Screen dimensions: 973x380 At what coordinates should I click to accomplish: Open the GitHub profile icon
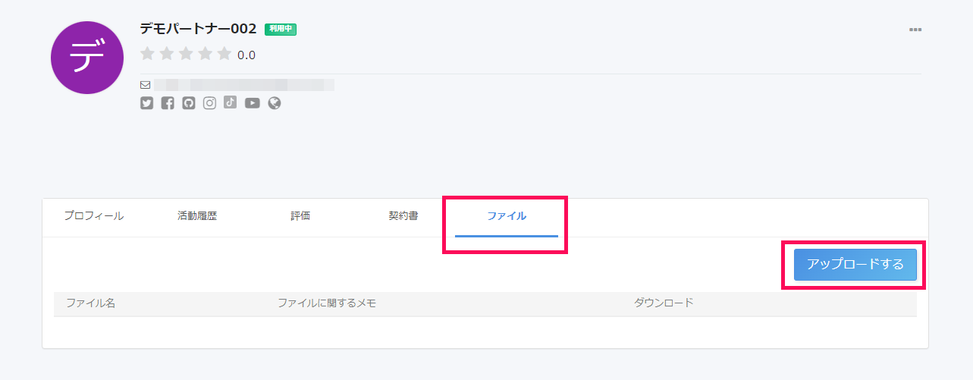pos(189,103)
